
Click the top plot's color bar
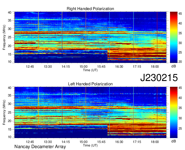(x=174, y=37)
